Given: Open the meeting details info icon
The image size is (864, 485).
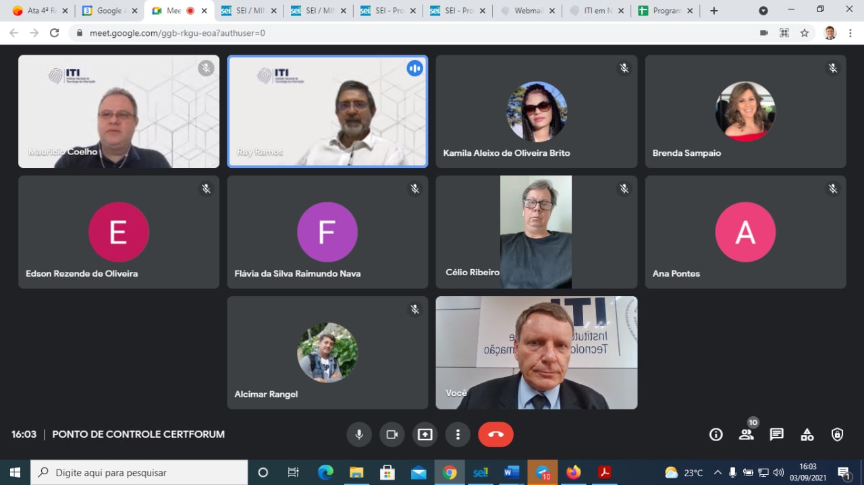Looking at the screenshot, I should [x=716, y=434].
